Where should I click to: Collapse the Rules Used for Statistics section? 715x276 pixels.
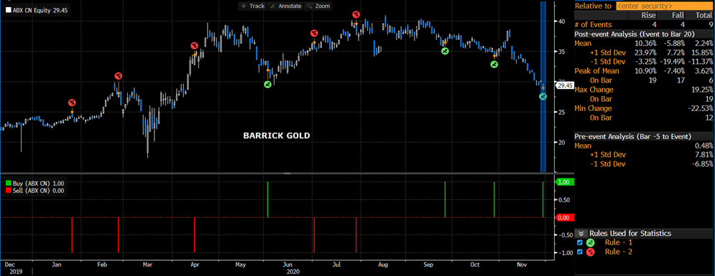point(581,233)
